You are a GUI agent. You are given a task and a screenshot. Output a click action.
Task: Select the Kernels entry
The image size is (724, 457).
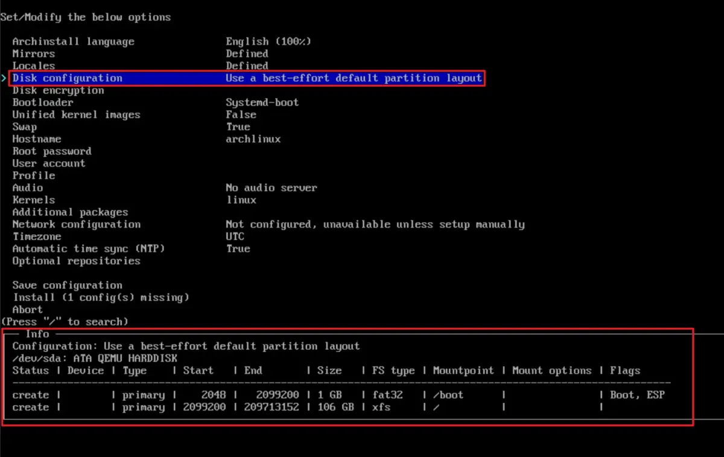(x=33, y=200)
